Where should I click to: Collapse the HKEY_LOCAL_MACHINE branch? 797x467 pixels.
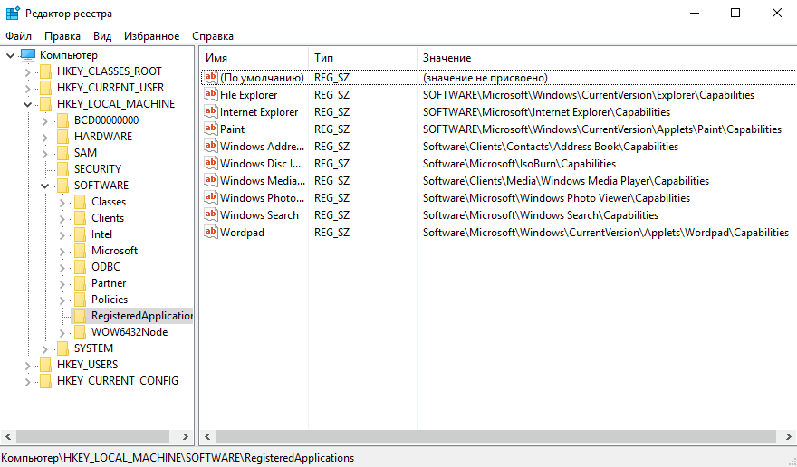point(27,105)
